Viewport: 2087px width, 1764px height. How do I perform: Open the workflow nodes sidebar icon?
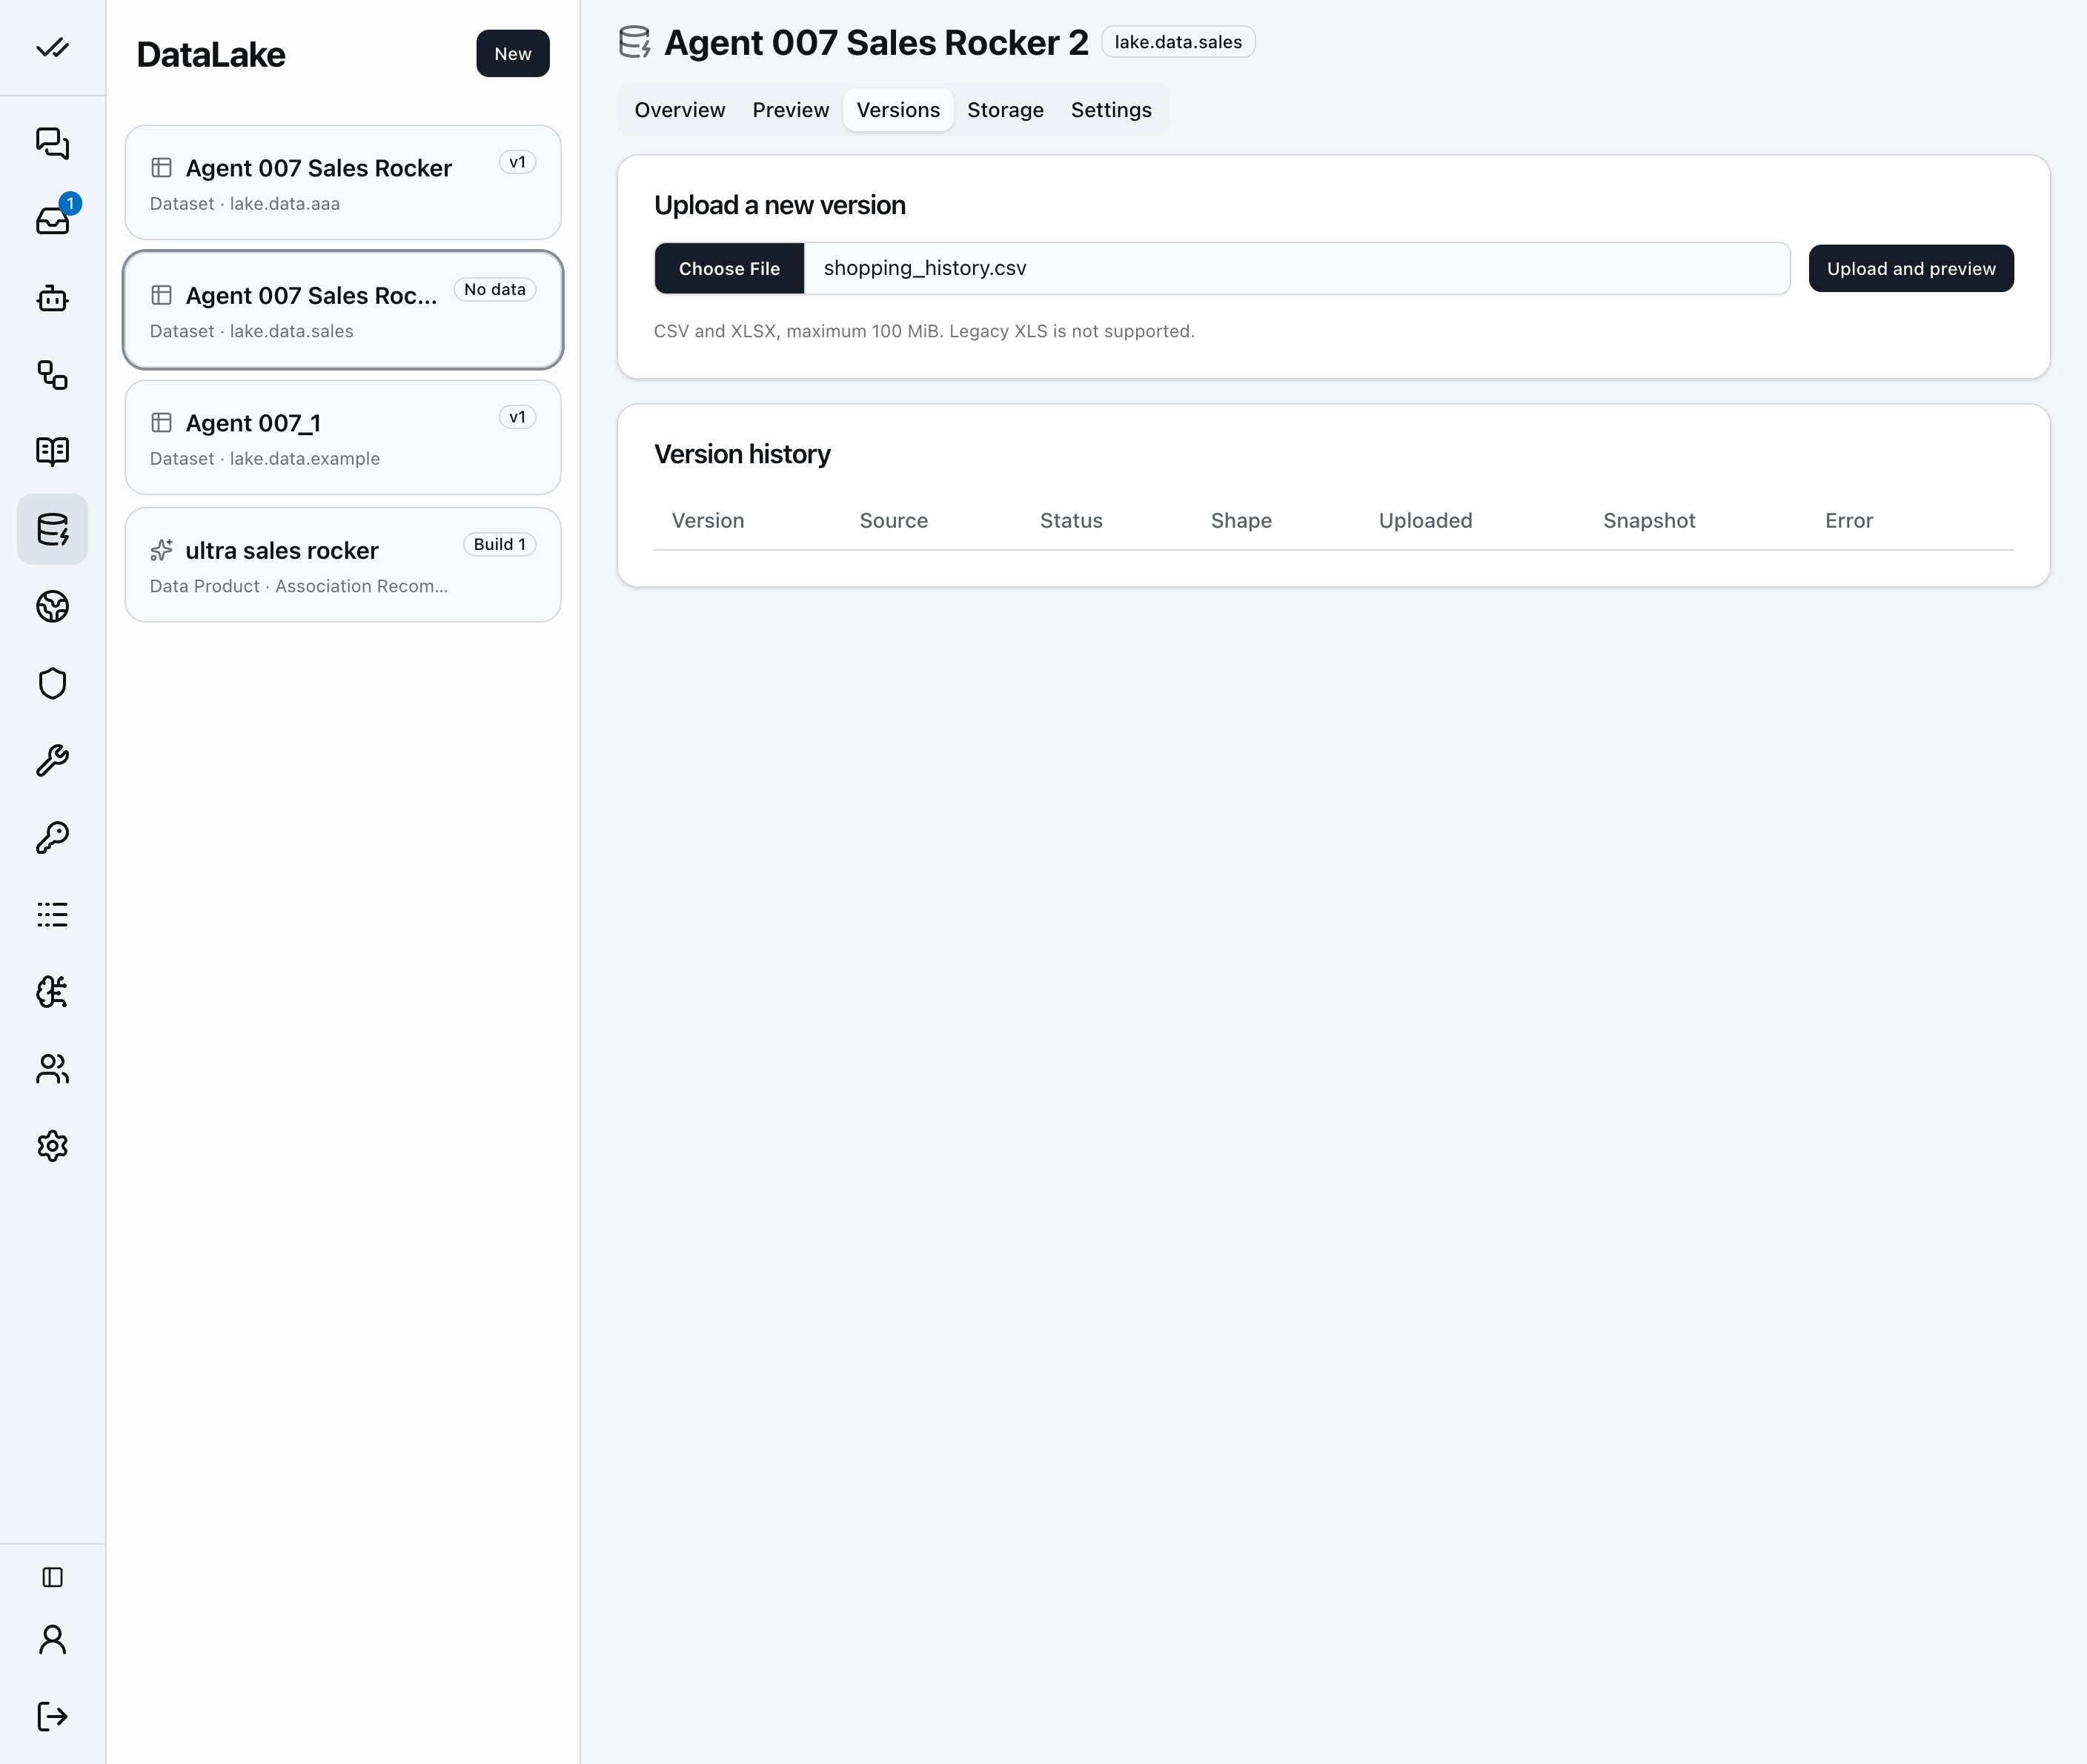(52, 375)
